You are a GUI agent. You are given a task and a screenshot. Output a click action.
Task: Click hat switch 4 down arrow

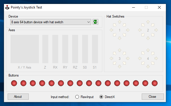point(148,67)
